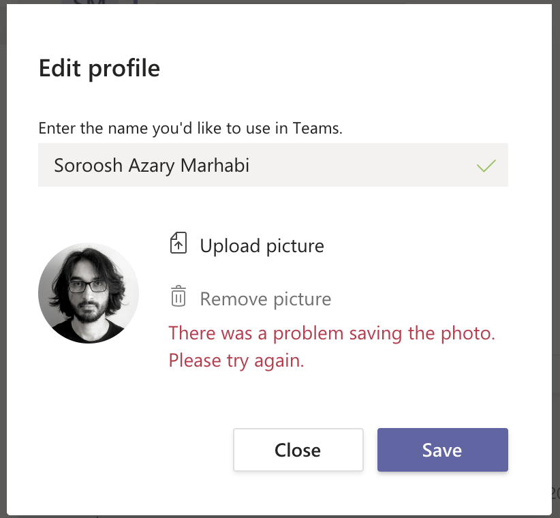Click the Upload picture icon
The width and height of the screenshot is (560, 518).
click(178, 244)
